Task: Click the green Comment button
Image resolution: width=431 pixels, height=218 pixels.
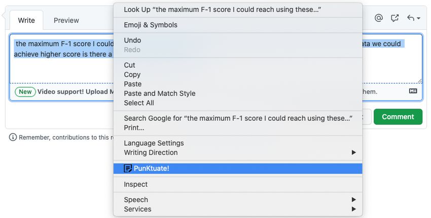Action: (x=398, y=117)
